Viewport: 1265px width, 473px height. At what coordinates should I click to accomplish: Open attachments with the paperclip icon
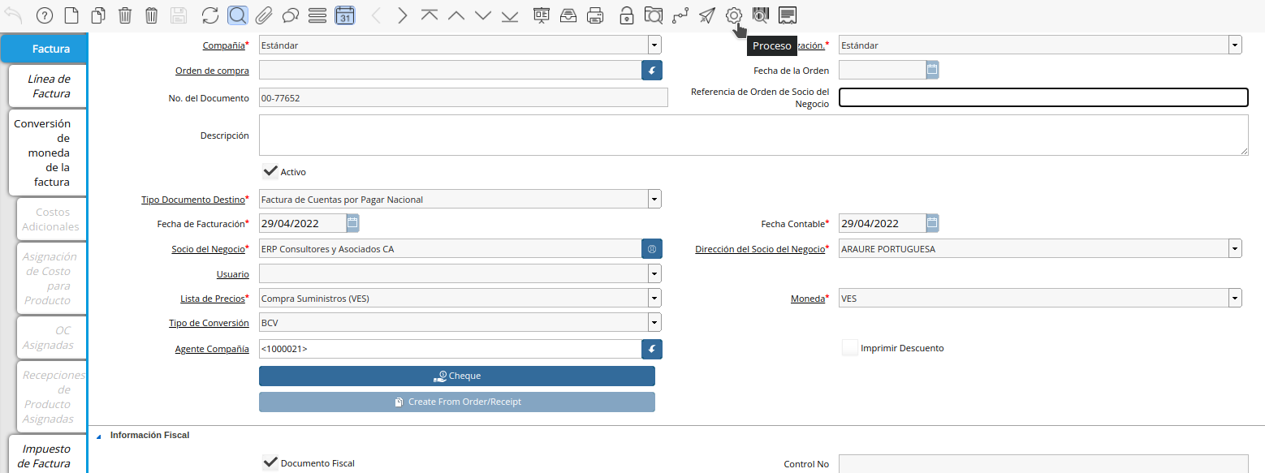264,15
